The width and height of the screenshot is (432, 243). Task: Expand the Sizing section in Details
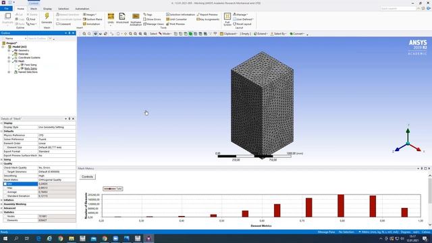tap(1, 159)
